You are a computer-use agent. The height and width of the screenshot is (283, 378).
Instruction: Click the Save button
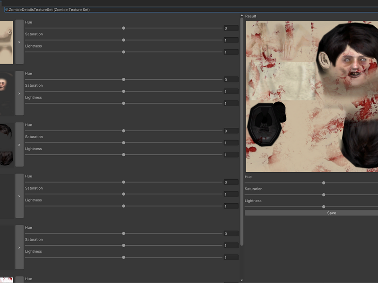tap(311, 213)
